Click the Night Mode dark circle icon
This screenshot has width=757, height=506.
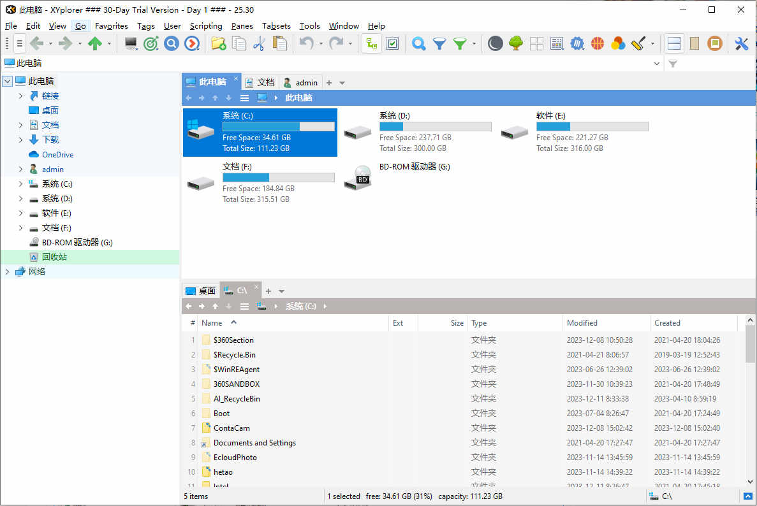(495, 44)
